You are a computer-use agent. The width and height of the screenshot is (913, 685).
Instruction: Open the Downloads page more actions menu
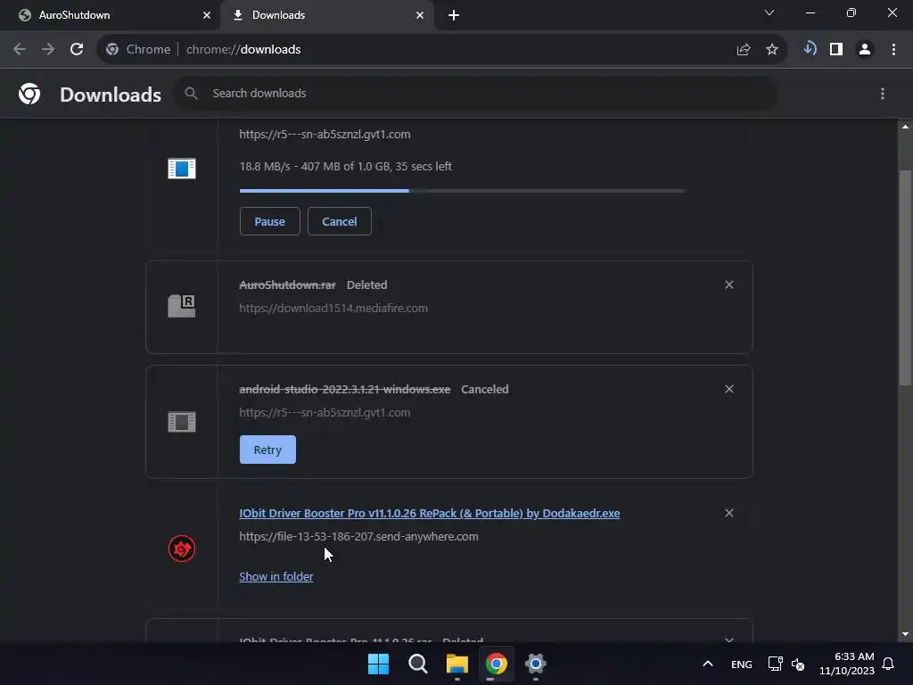coord(883,94)
